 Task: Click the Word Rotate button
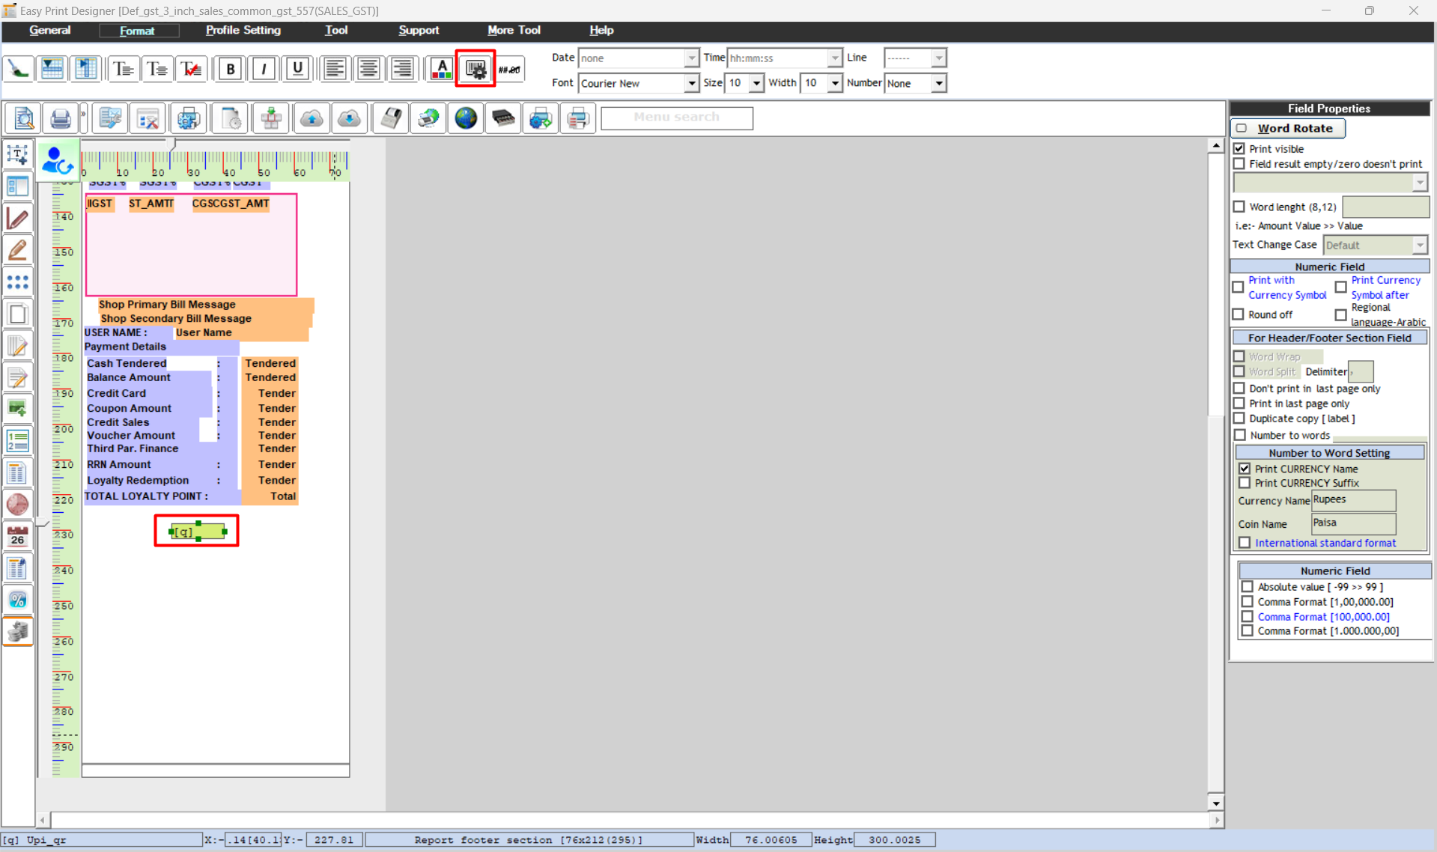(1288, 128)
